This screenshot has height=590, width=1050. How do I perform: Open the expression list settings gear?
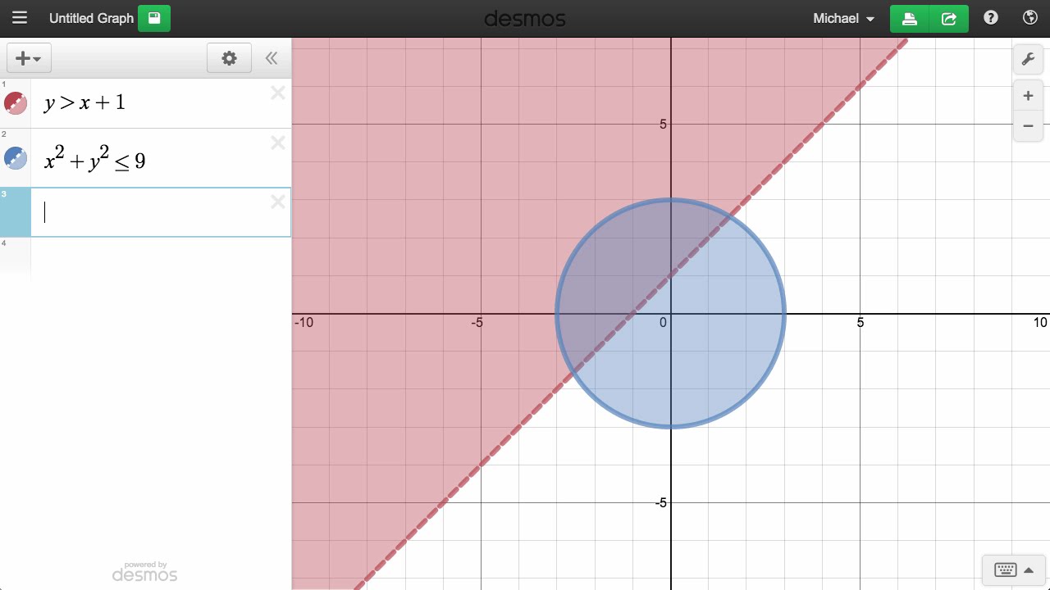tap(229, 58)
